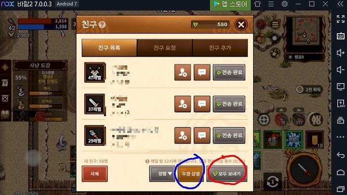The image size is (347, 195).
Task: Open chat with the level 29 friend
Action: click(202, 135)
